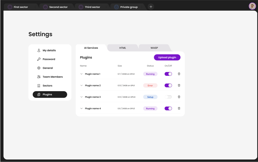
Task: Click the Error status badge
Action: click(x=150, y=85)
